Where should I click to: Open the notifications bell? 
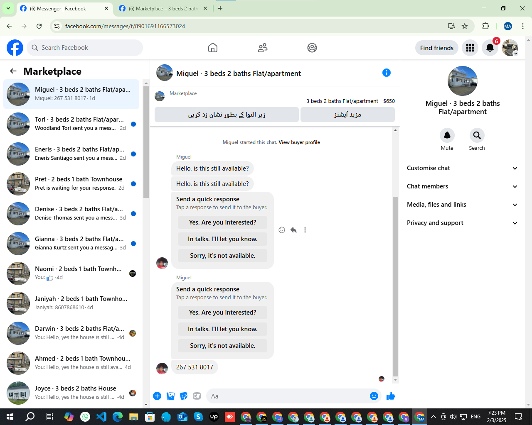click(x=490, y=48)
